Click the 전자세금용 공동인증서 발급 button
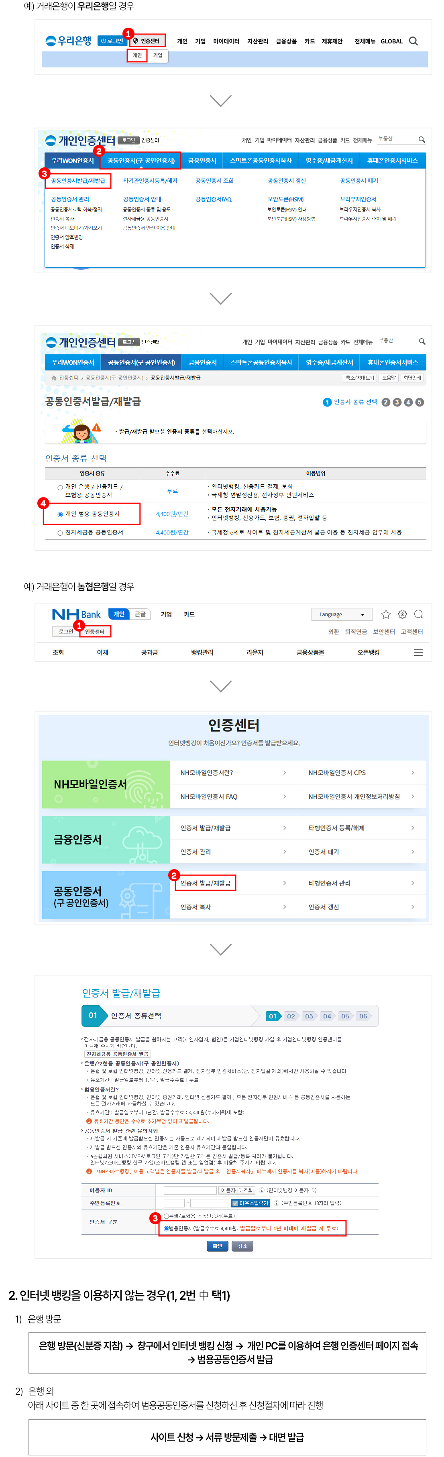 [x=117, y=1054]
